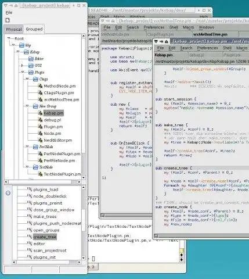This screenshot has width=249, height=279.
Task: Click the TextNode folder icon
Action: (x=35, y=167)
